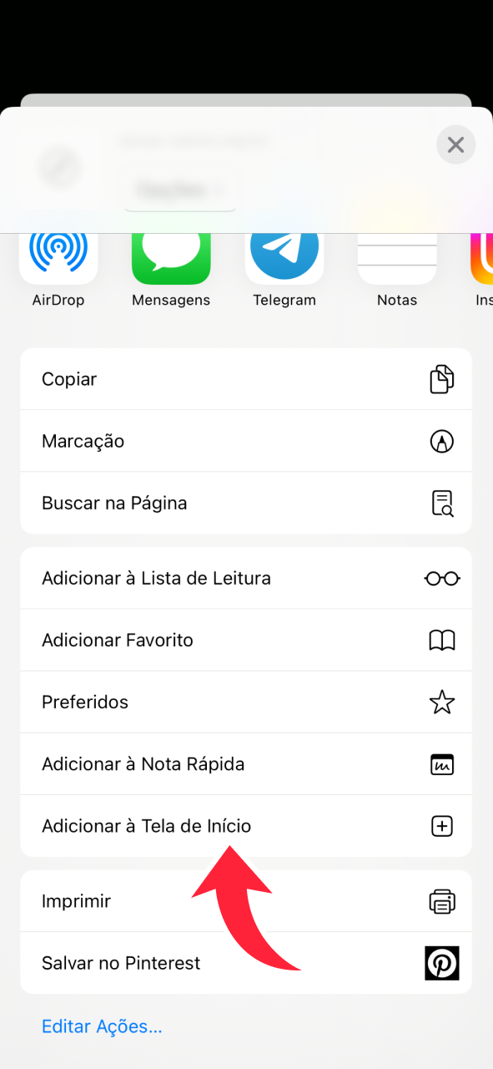
Task: Choose Salvar no Pinterest
Action: pos(121,962)
